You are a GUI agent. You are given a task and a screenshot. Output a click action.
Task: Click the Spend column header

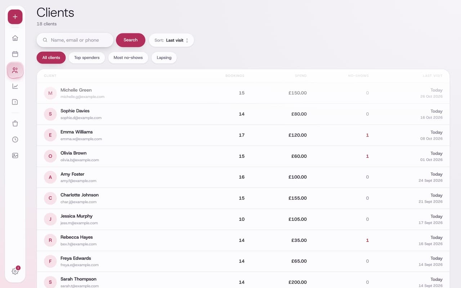[301, 76]
